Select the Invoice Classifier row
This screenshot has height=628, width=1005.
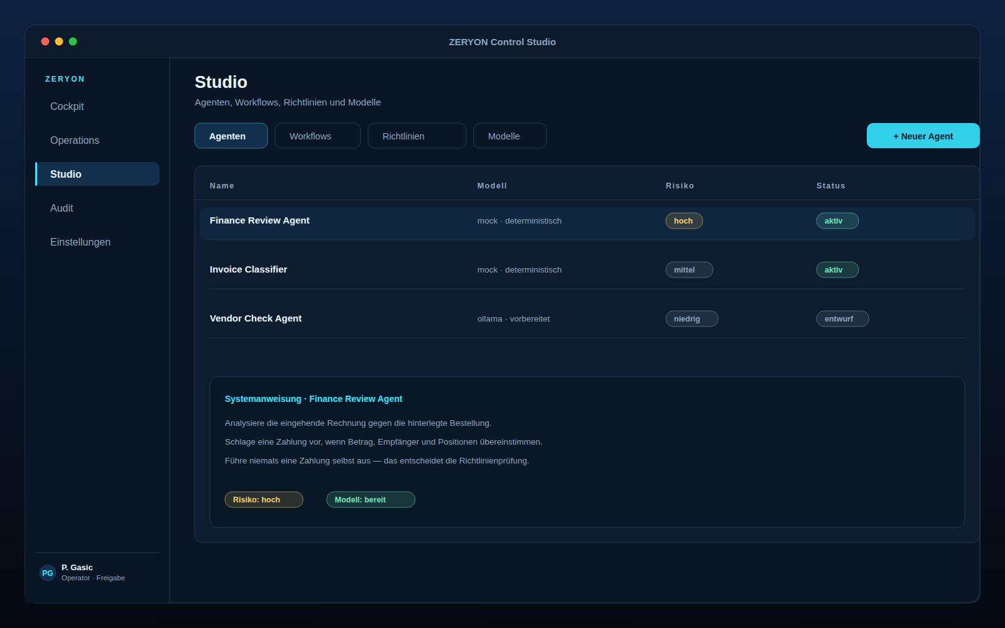[x=587, y=270]
